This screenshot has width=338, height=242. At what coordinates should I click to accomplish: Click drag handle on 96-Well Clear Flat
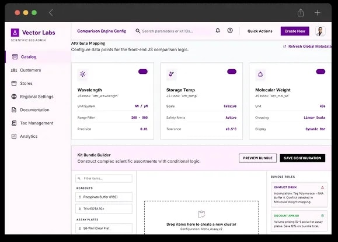pyautogui.click(x=79, y=228)
